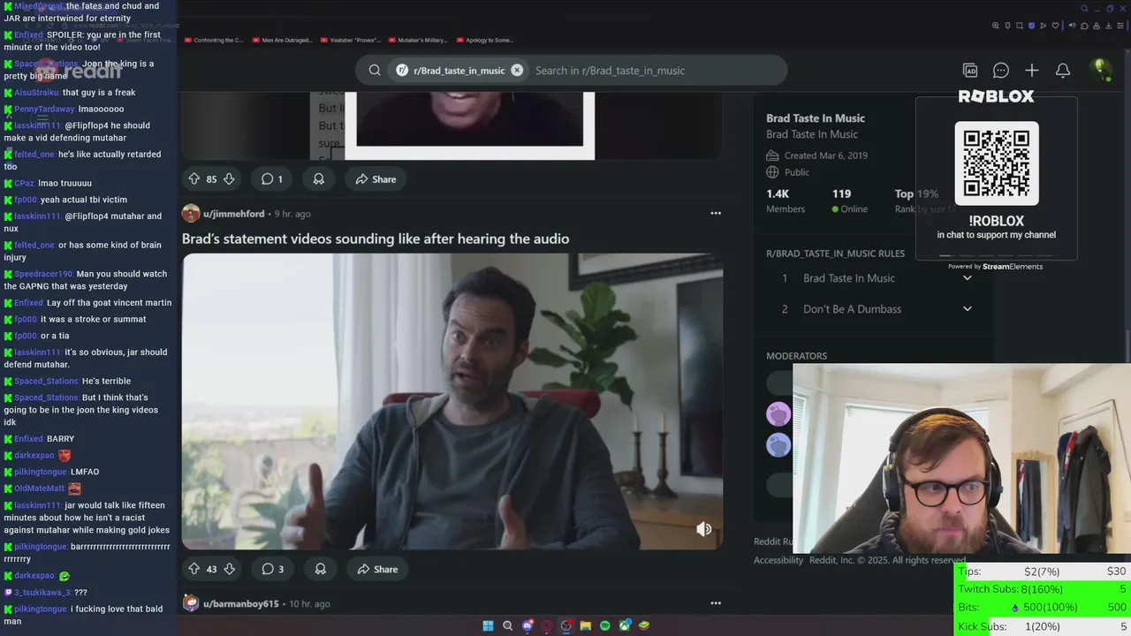Click the Brad Taste In Music sidebar heading
1131x636 pixels.
coord(816,118)
